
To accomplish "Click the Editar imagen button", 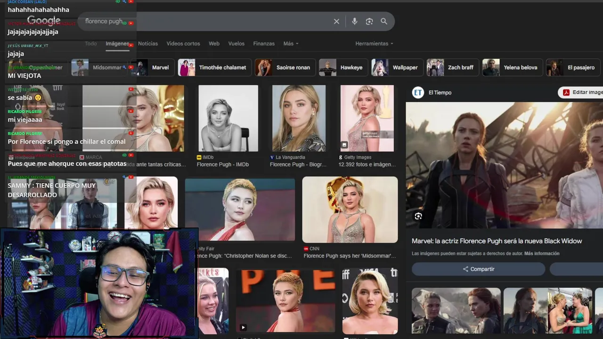I will click(580, 92).
